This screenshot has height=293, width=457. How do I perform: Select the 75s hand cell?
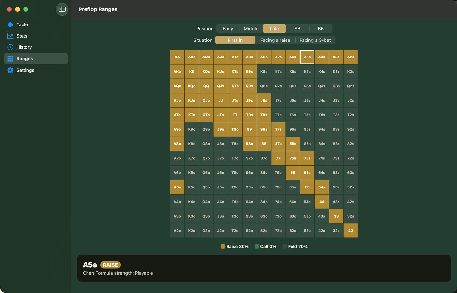pyautogui.click(x=307, y=158)
